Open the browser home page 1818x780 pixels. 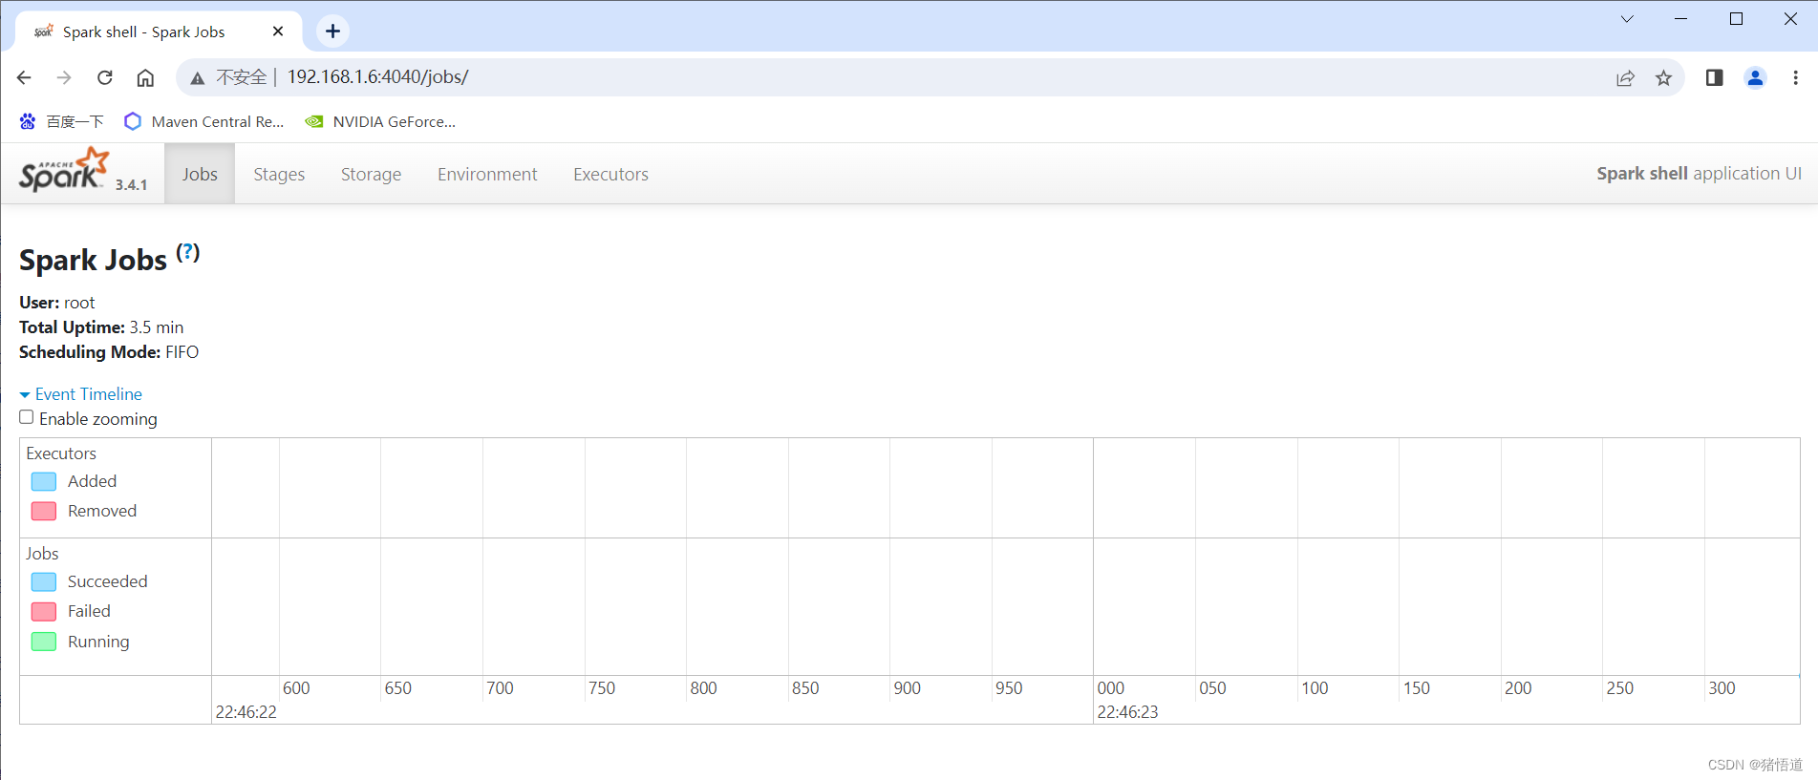[145, 77]
